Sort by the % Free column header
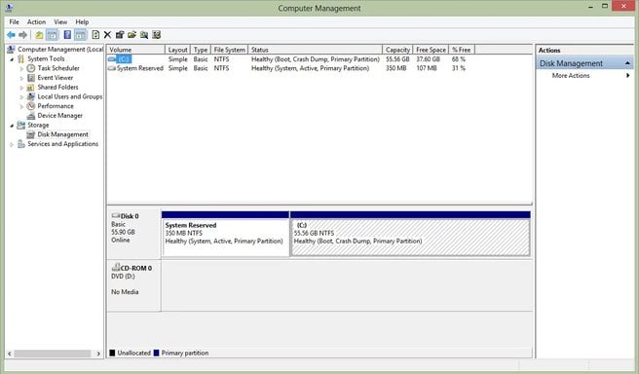Image resolution: width=639 pixels, height=374 pixels. 462,50
